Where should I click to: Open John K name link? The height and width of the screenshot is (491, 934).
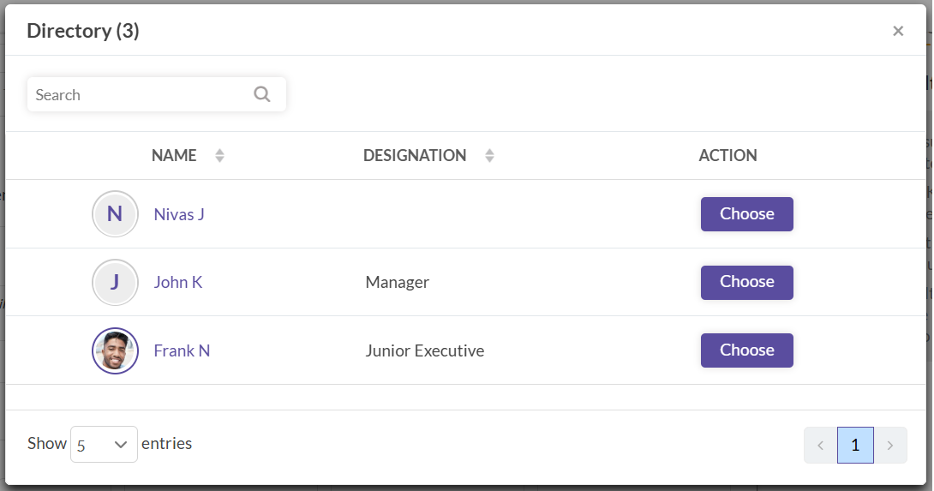click(x=178, y=282)
